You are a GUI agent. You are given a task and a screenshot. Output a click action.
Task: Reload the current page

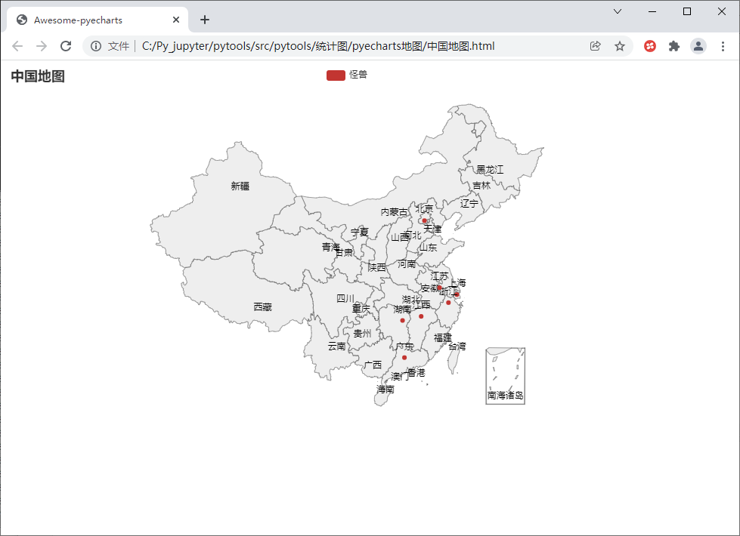tap(66, 46)
